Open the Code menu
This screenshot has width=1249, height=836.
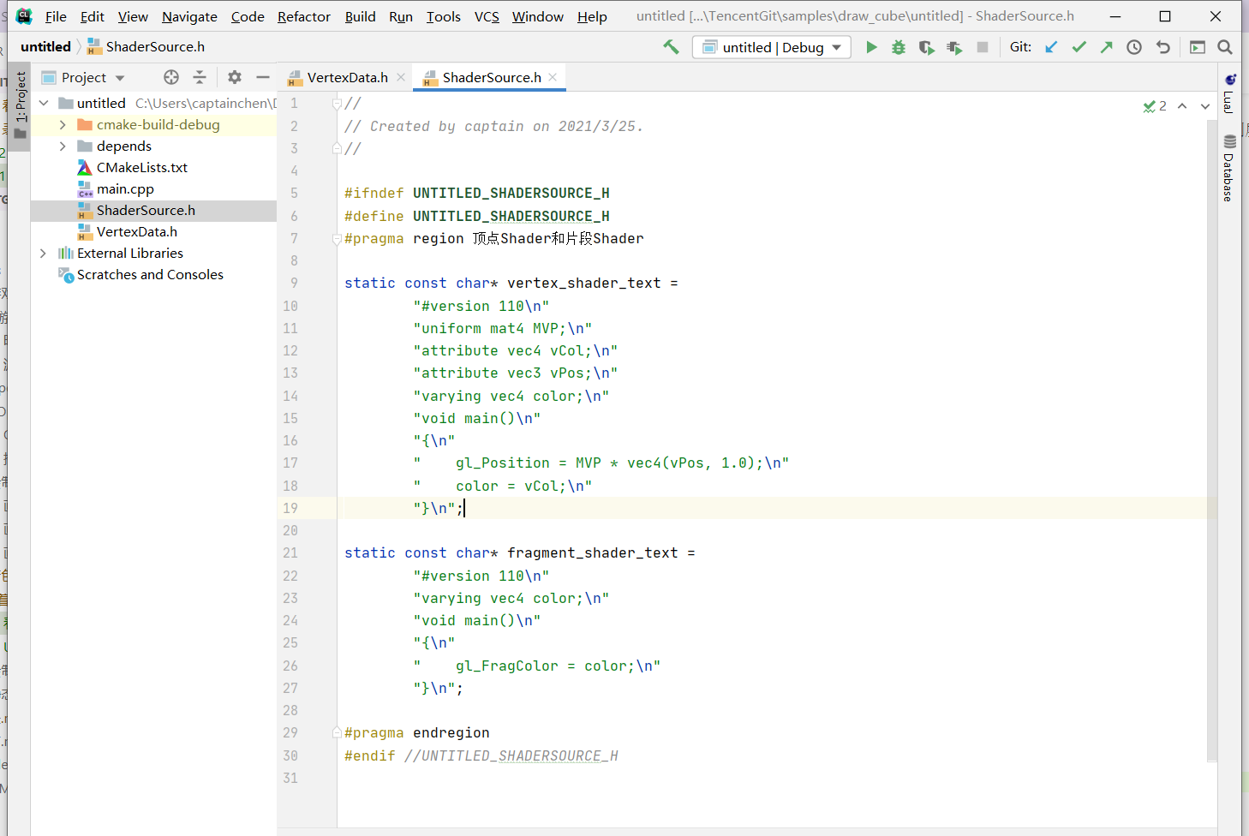point(248,16)
